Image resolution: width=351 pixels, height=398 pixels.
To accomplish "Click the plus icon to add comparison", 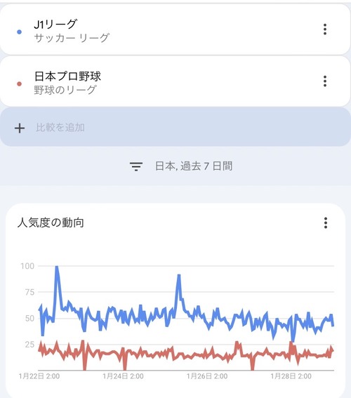I will click(x=20, y=128).
